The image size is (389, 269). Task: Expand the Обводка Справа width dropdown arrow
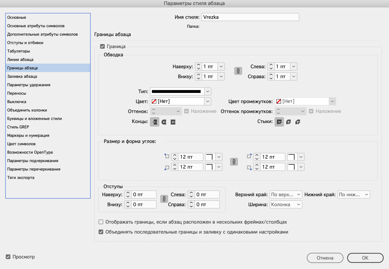tap(294, 76)
